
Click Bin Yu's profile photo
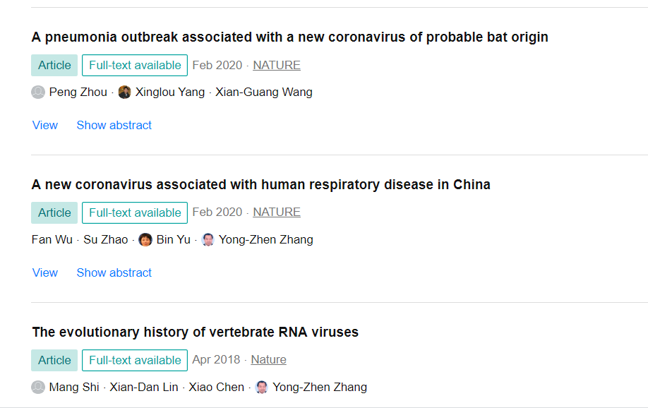[x=145, y=239]
